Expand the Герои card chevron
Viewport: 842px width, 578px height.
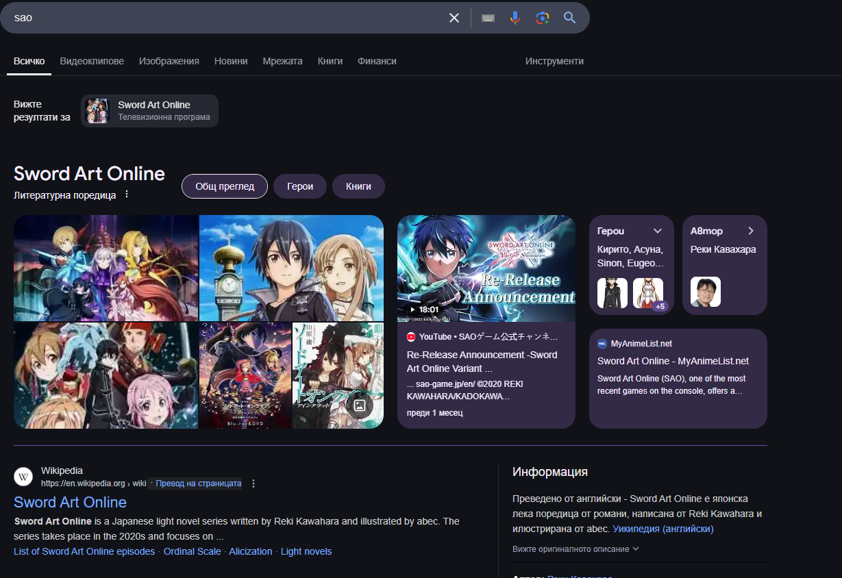(x=658, y=231)
